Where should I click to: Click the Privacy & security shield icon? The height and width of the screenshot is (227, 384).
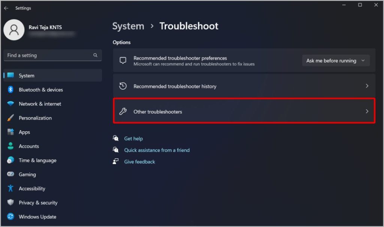point(10,202)
